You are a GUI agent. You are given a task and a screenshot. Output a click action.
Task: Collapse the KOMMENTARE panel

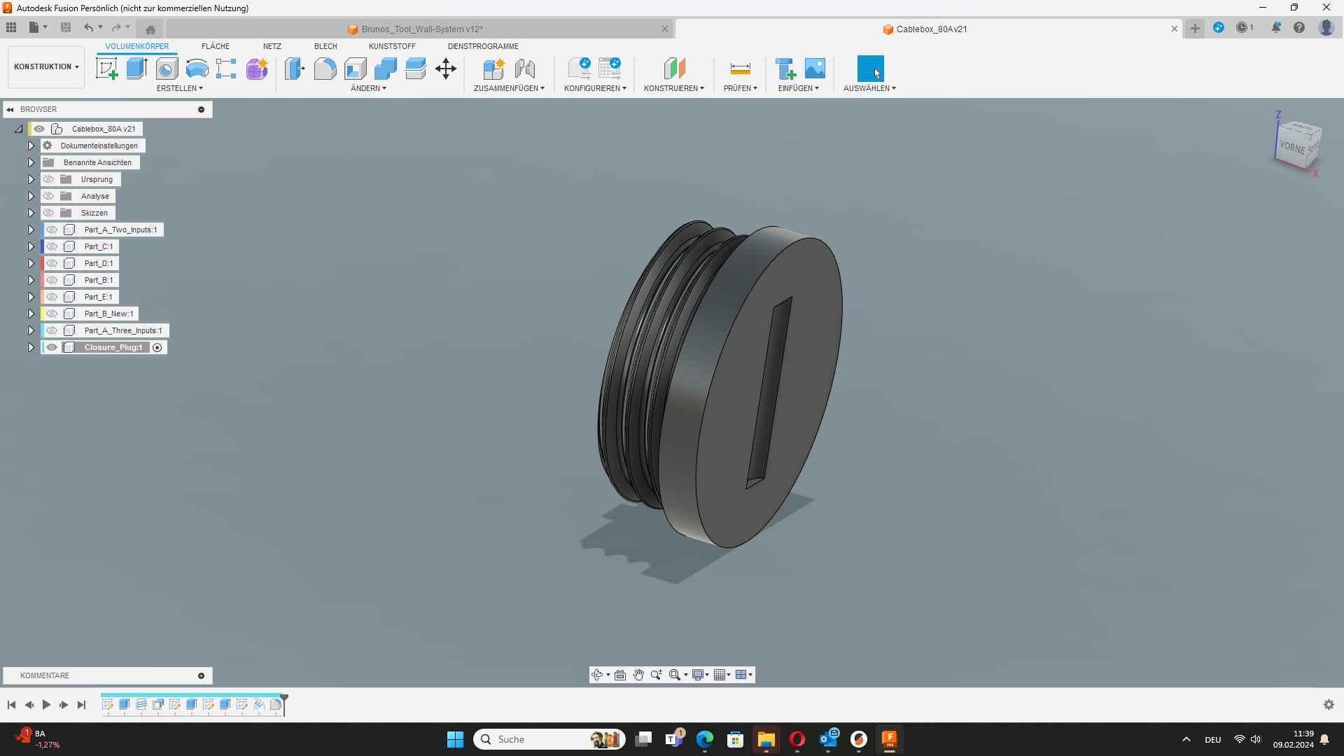coord(201,675)
